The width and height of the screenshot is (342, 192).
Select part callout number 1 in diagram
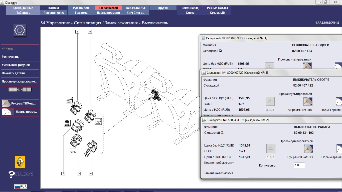coord(77,32)
